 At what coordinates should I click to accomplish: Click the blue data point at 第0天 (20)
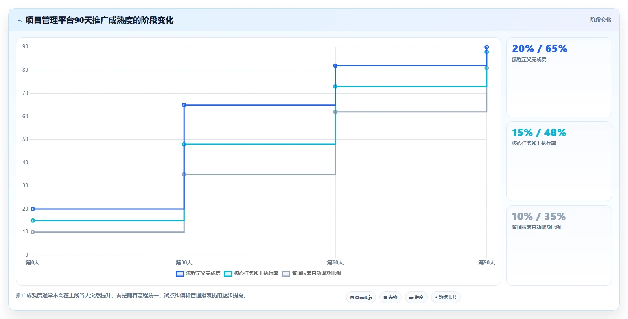[33, 209]
